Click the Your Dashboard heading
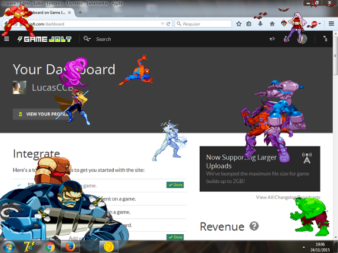338x253 pixels. click(x=64, y=69)
